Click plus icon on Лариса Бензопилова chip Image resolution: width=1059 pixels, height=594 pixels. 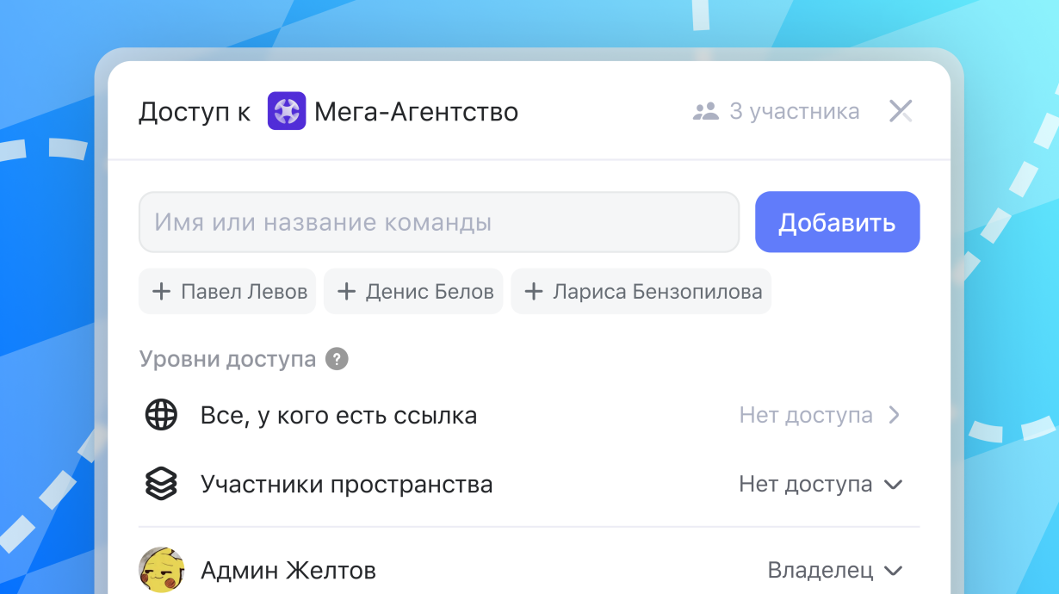tap(534, 292)
